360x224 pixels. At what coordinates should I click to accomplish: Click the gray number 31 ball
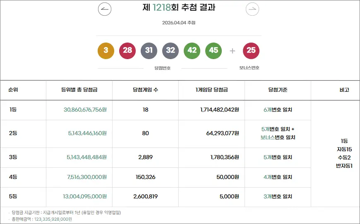(x=149, y=51)
